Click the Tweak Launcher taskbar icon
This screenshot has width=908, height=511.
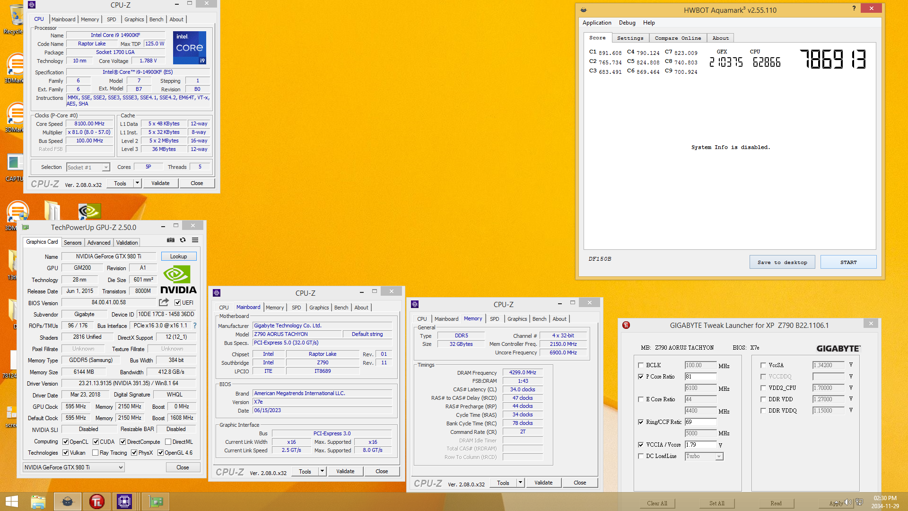pos(96,502)
